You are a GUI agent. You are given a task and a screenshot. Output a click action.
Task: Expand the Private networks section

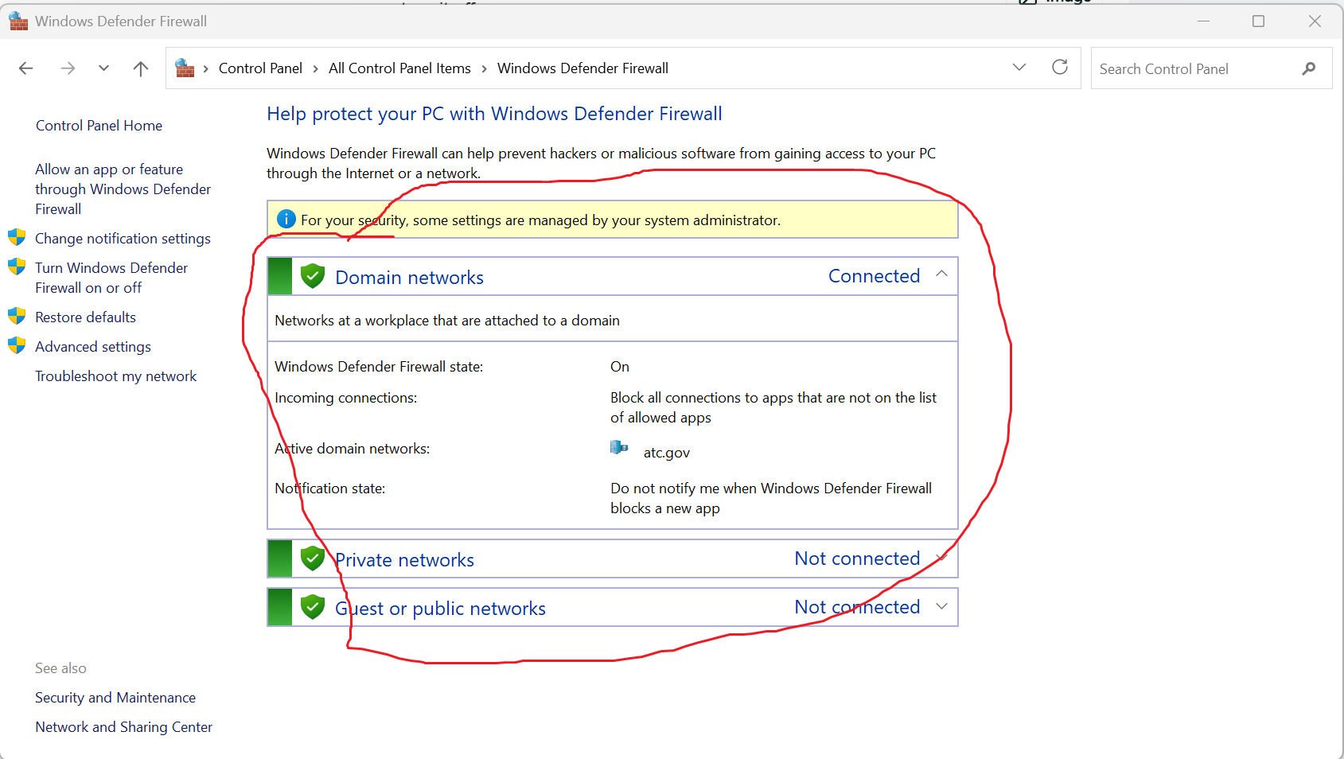pos(942,558)
